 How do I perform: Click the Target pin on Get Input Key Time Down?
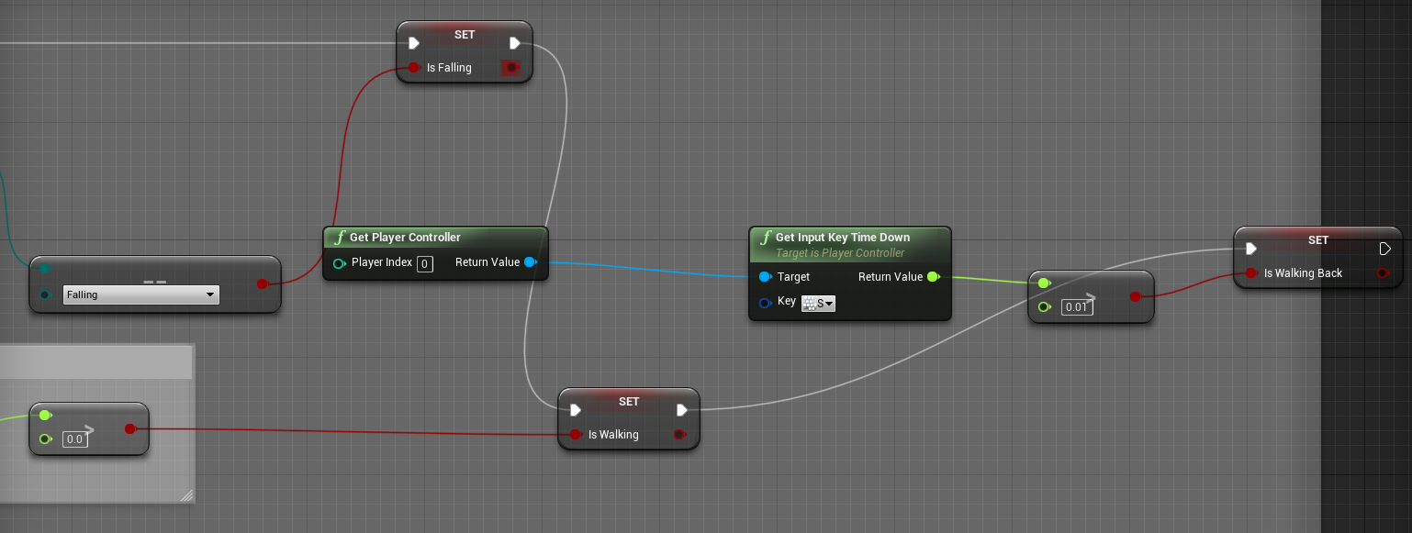pyautogui.click(x=765, y=277)
